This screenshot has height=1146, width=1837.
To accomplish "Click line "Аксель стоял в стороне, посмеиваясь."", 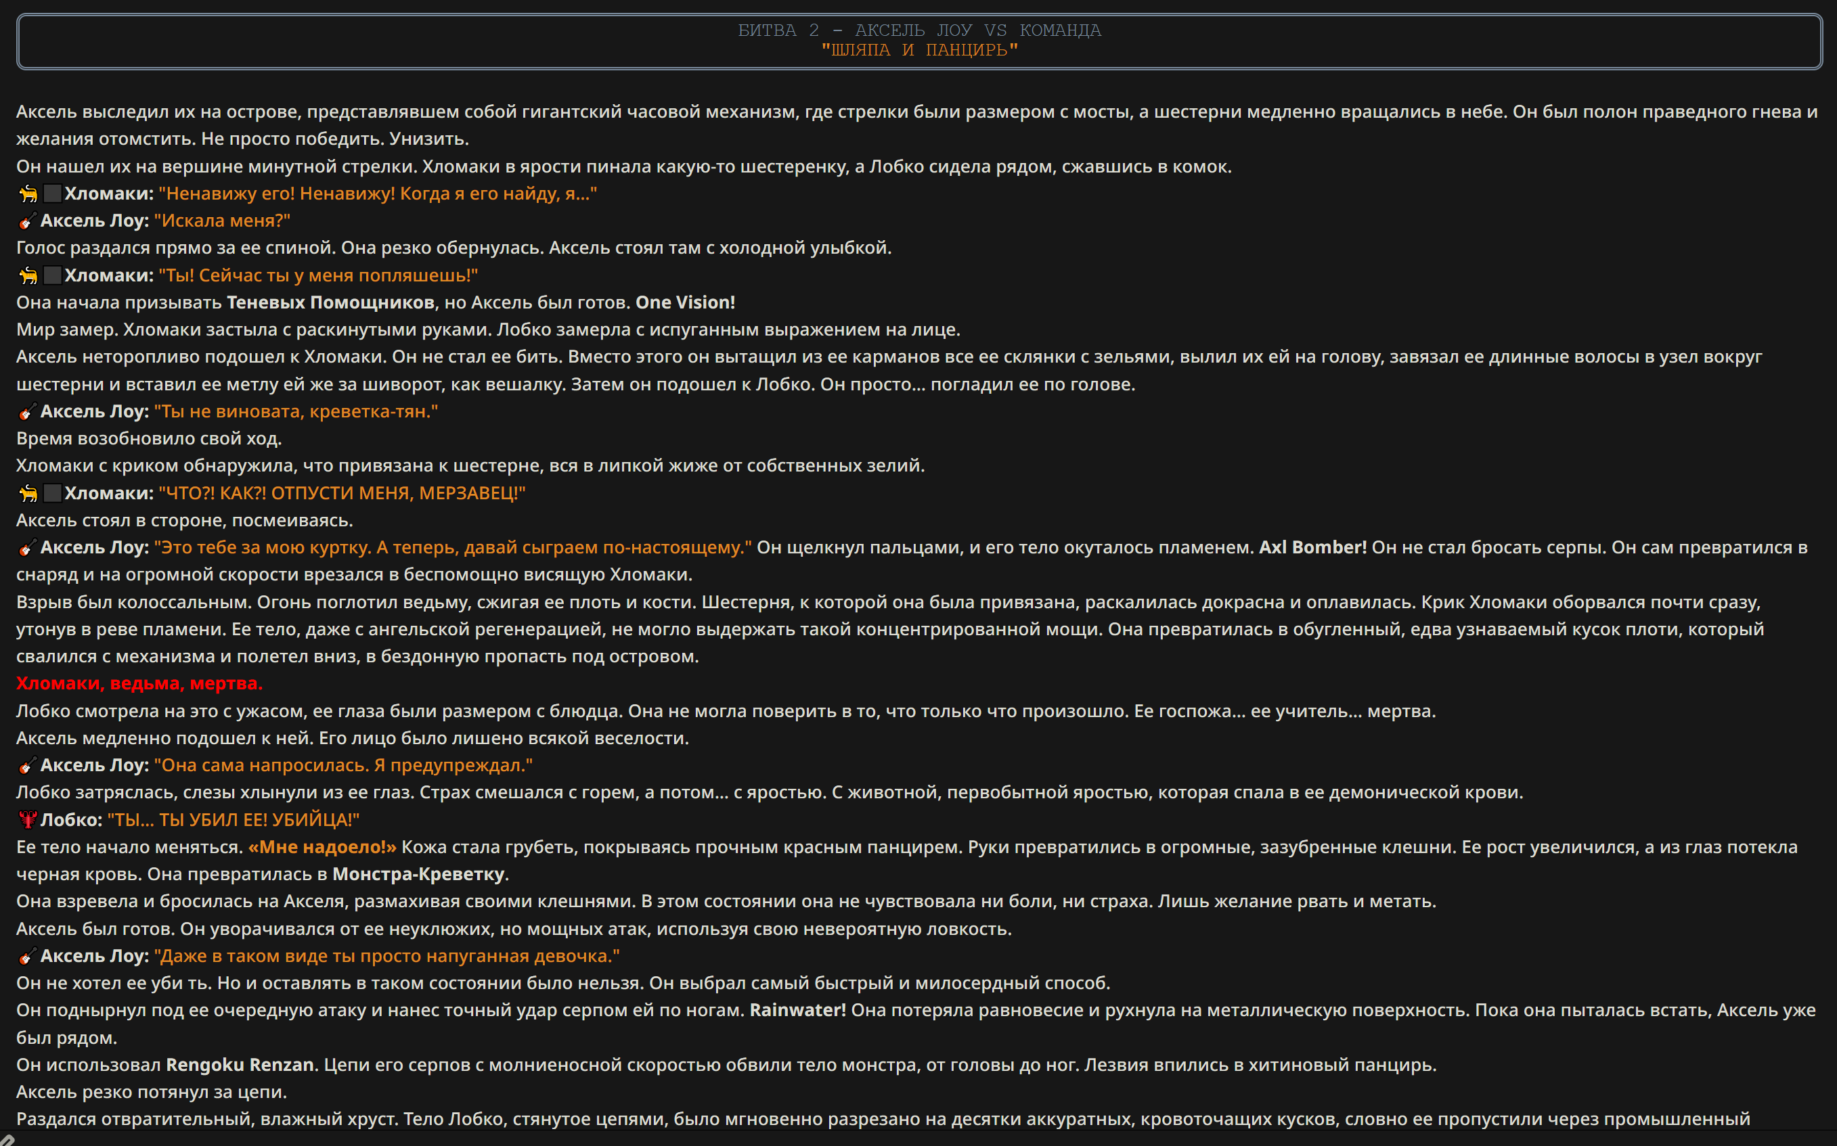I will coord(184,521).
